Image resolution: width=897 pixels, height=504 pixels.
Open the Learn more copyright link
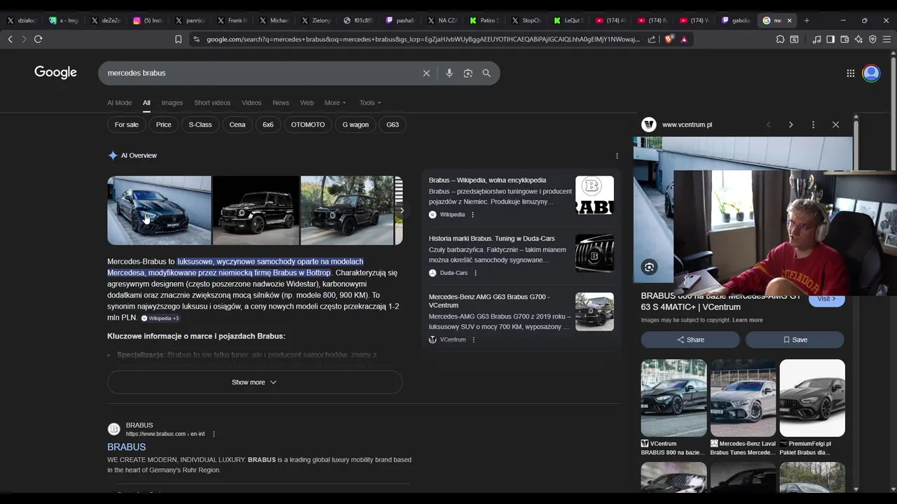pyautogui.click(x=747, y=320)
